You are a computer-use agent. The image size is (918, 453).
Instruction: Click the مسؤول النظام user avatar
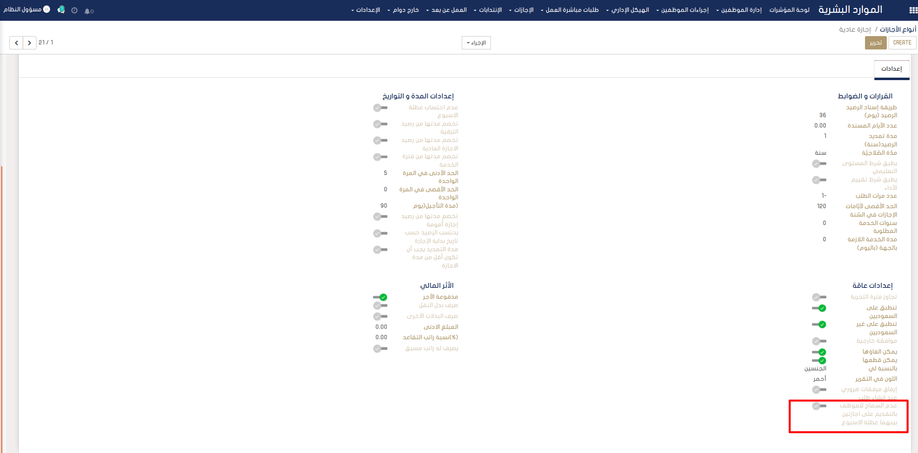pos(47,9)
